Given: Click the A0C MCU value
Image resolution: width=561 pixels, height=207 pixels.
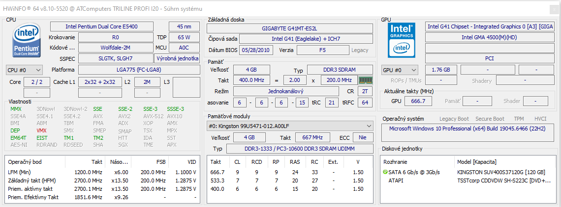Looking at the screenshot, I should [x=184, y=48].
